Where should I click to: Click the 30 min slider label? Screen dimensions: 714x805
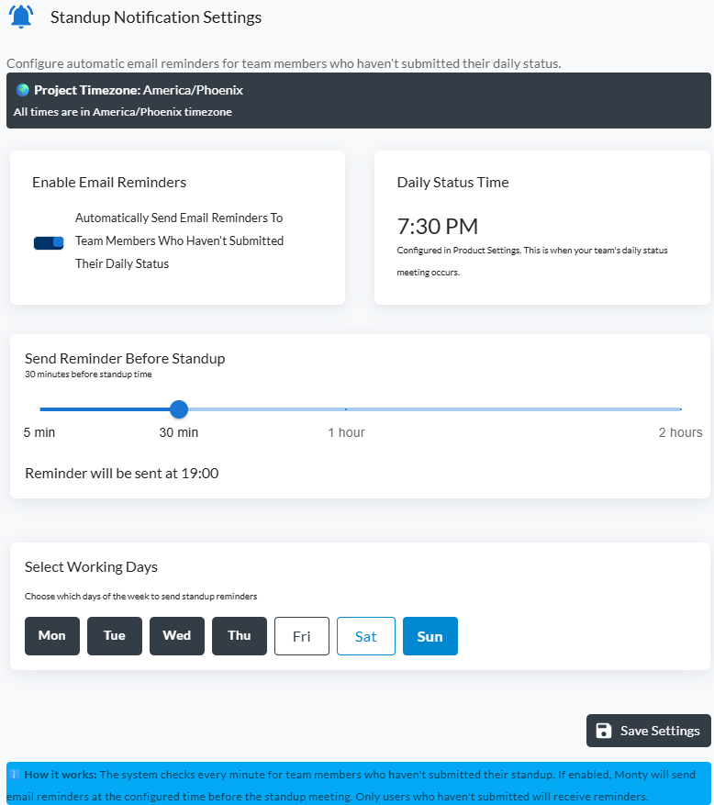(x=179, y=432)
